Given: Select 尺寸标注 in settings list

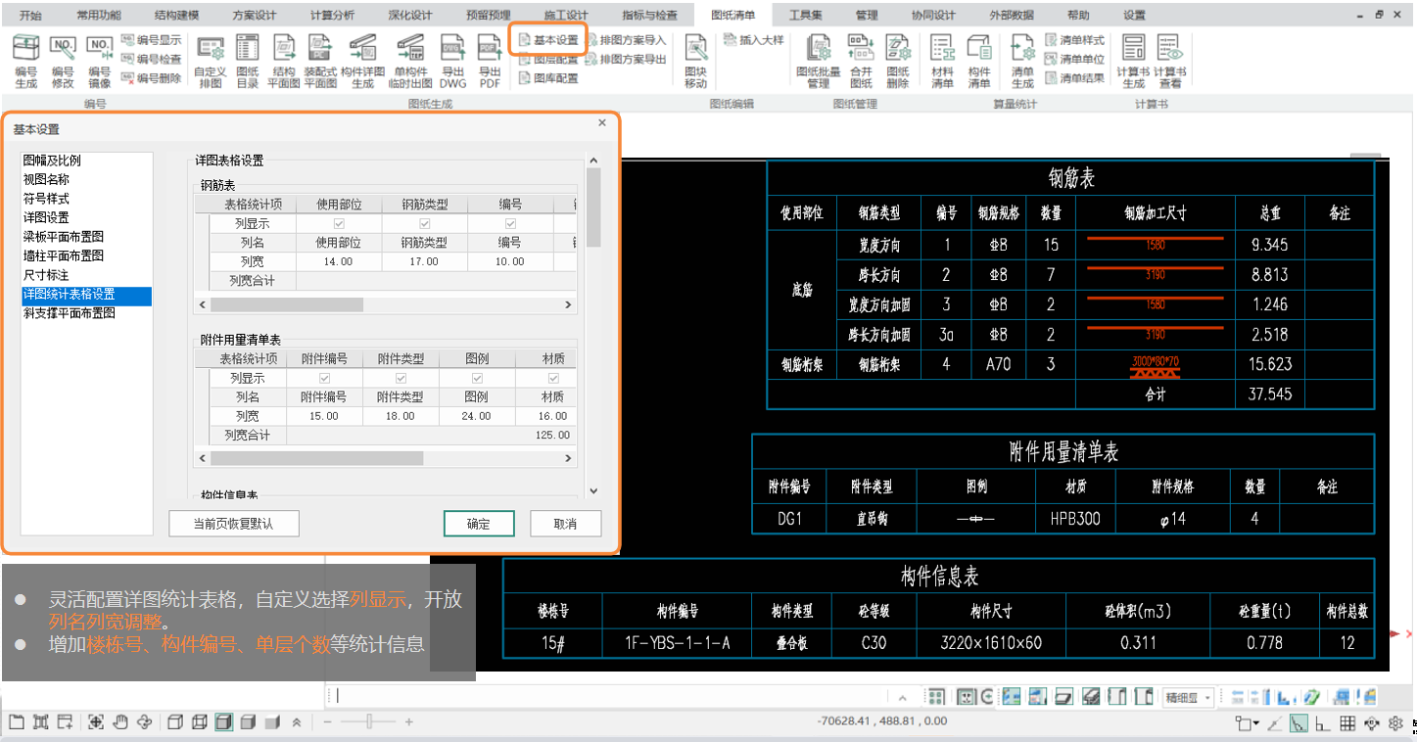Looking at the screenshot, I should (46, 275).
